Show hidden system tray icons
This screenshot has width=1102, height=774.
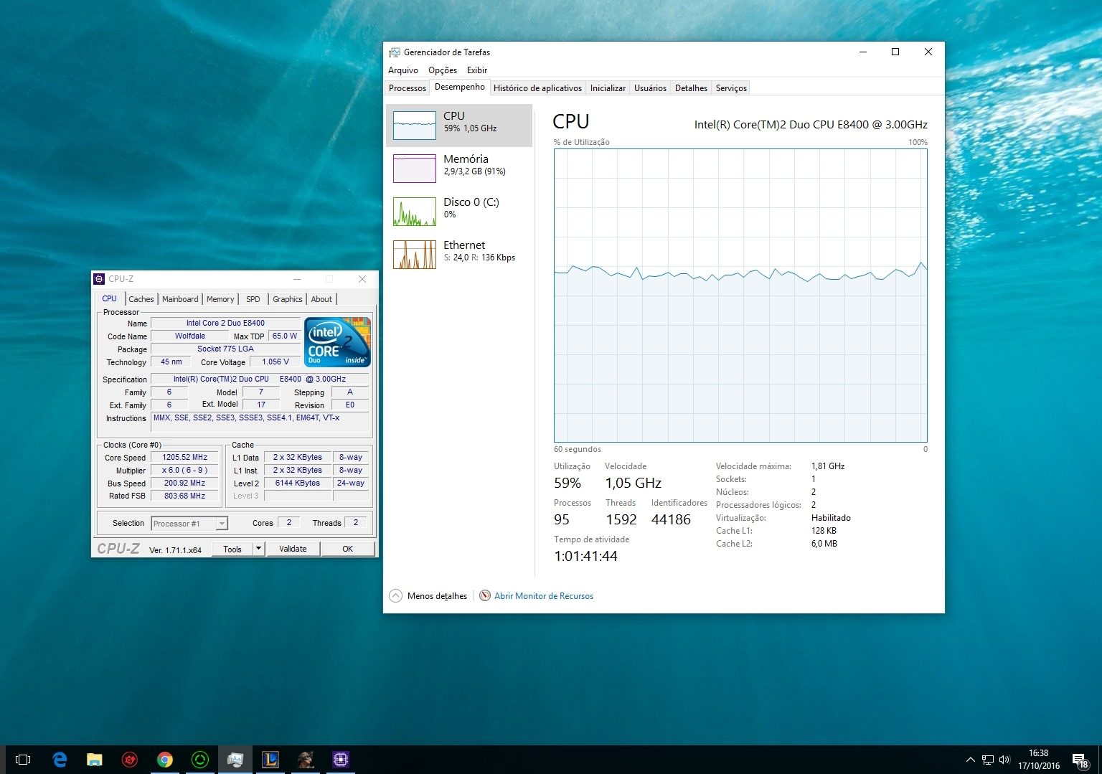click(x=971, y=760)
